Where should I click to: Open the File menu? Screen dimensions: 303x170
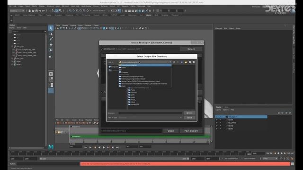tap(10, 6)
